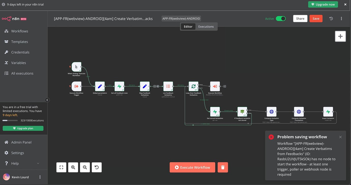Click the fit-workflow-to-view icon
Viewport: 351px width, 185px height.
coord(61,167)
